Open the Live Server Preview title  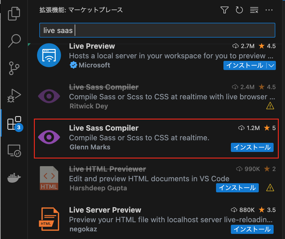coord(105,210)
